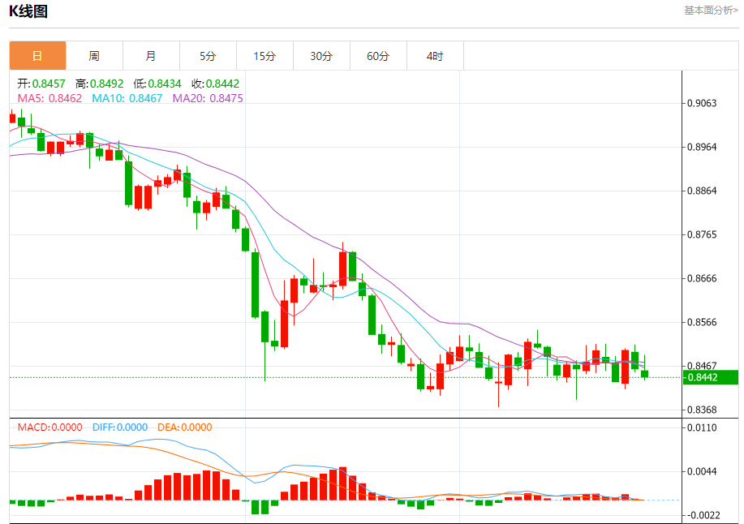This screenshot has width=744, height=524.
Task: Click the DEA:0.0000 indicator label
Action: (184, 427)
